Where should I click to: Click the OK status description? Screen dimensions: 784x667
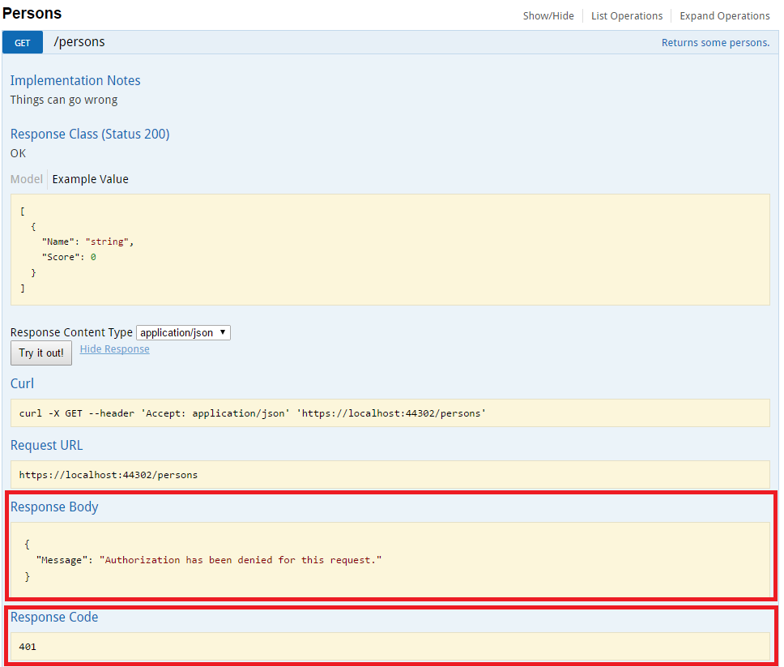coord(18,153)
